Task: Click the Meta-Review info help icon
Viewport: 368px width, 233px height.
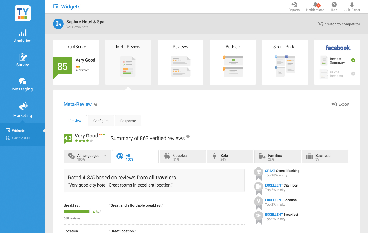Action: click(x=96, y=104)
